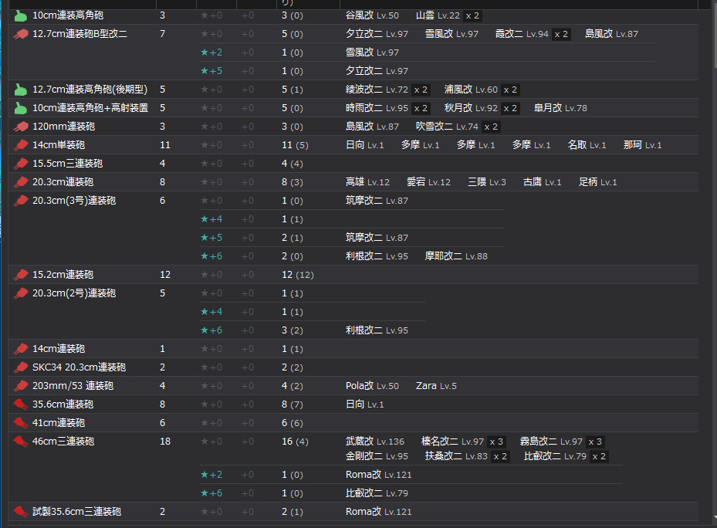Click ship 那珂 Lv.1
717x528 pixels.
[642, 145]
